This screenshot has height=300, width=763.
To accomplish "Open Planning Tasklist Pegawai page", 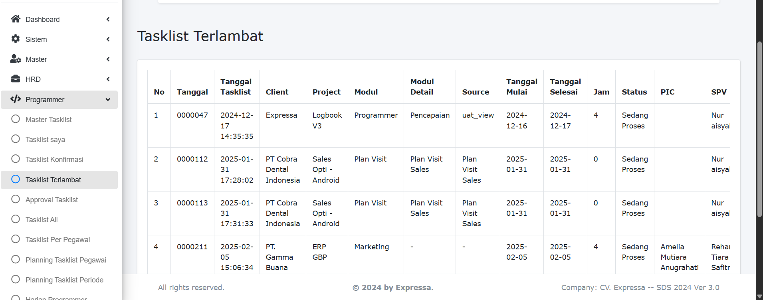I will 65,260.
